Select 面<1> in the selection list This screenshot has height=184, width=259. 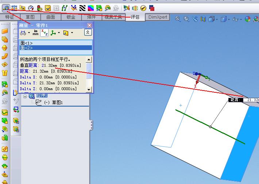56,43
